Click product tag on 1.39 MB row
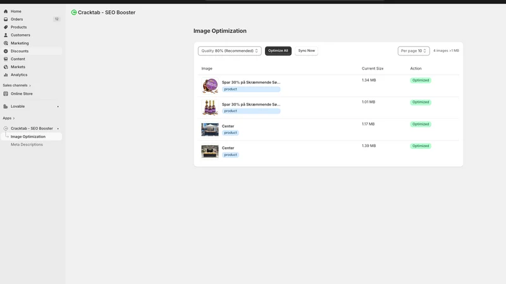506x284 pixels. tap(230, 155)
